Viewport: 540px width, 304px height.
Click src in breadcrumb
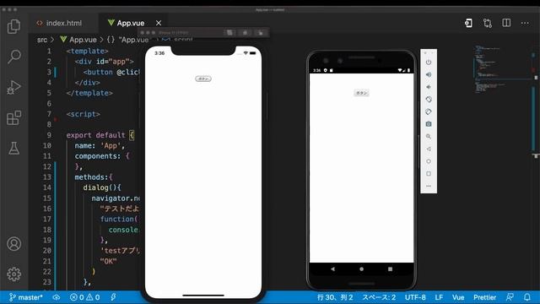pos(42,40)
